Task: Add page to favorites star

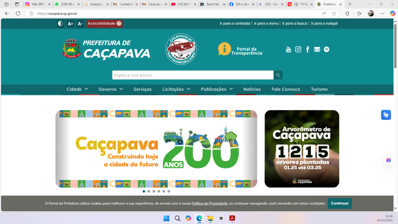Action: point(334,14)
